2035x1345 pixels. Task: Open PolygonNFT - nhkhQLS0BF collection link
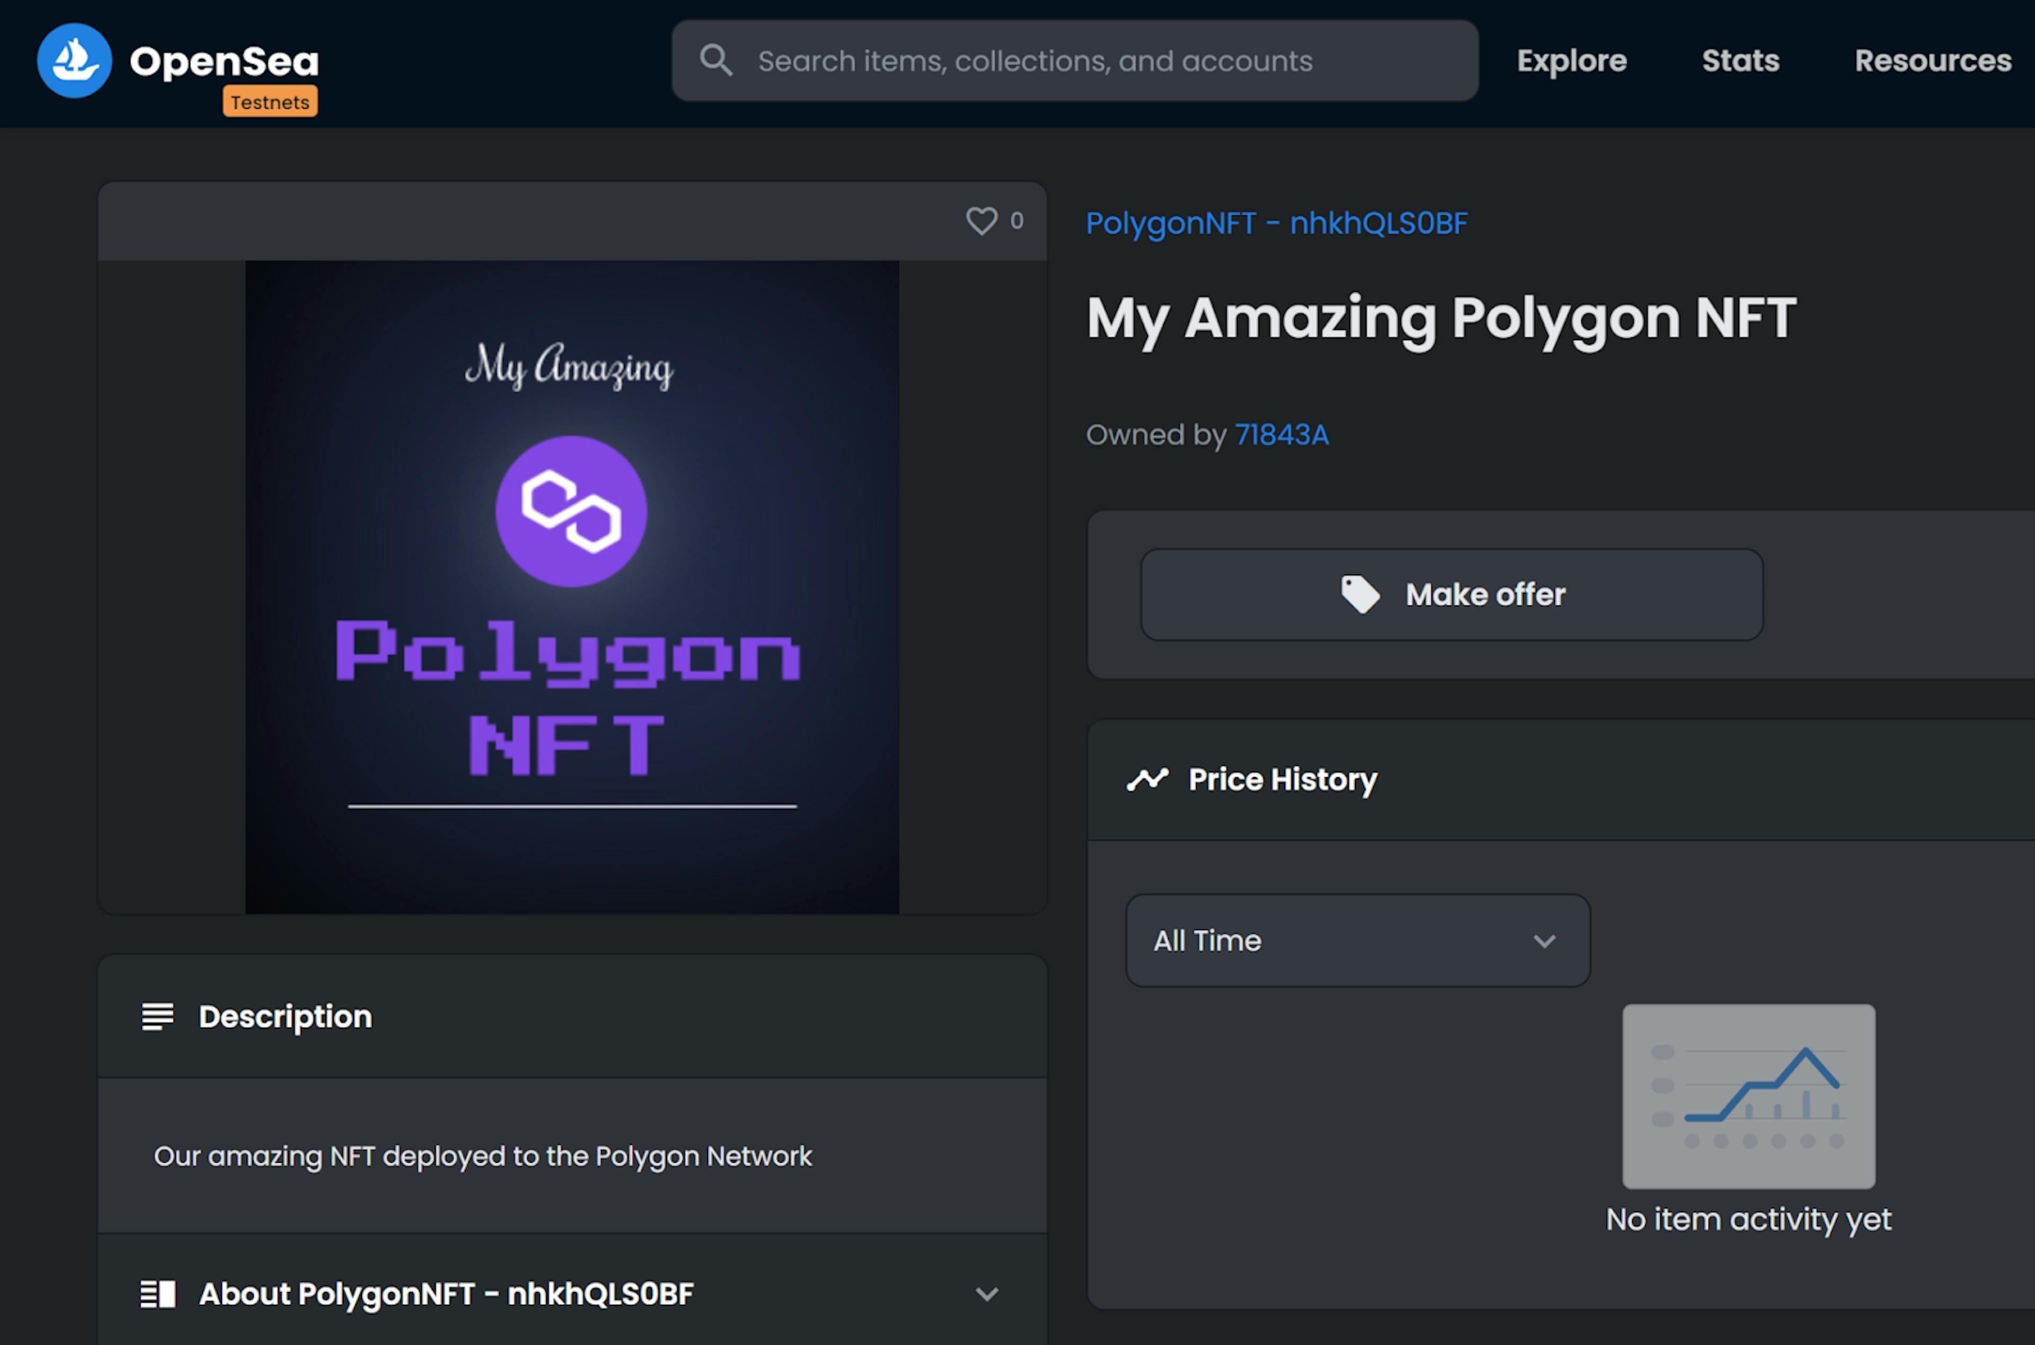click(1277, 223)
